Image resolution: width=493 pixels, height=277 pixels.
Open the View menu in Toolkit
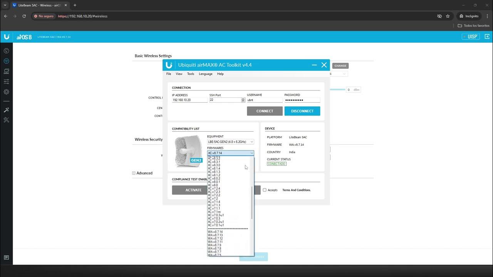pos(179,74)
